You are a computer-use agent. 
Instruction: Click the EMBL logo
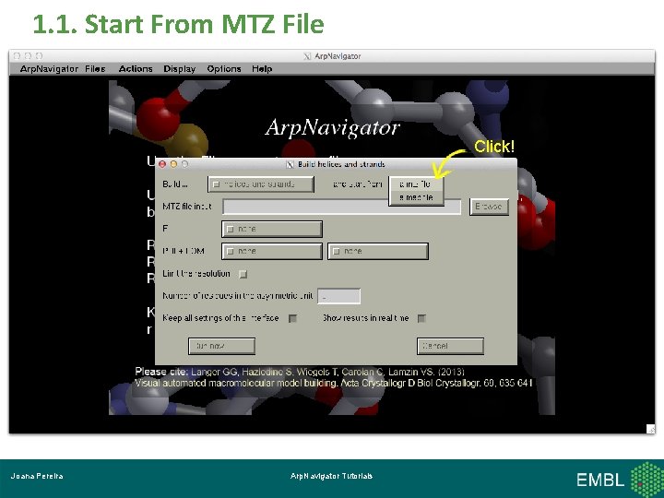(x=619, y=480)
